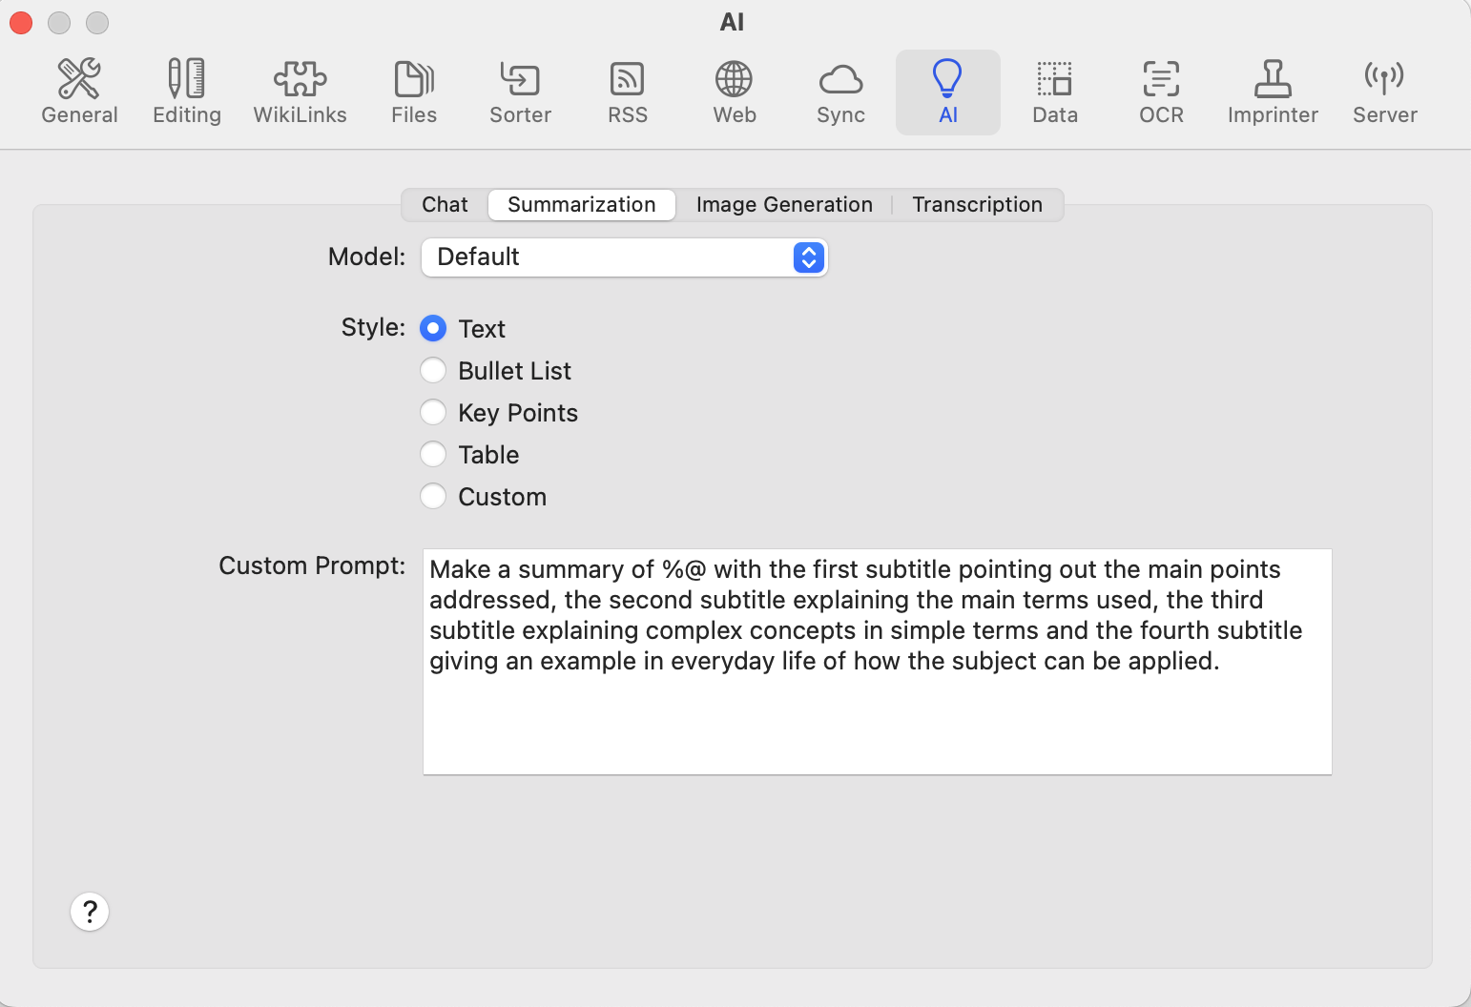The height and width of the screenshot is (1007, 1471).
Task: Select the AI lightbulb pane
Action: point(948,92)
